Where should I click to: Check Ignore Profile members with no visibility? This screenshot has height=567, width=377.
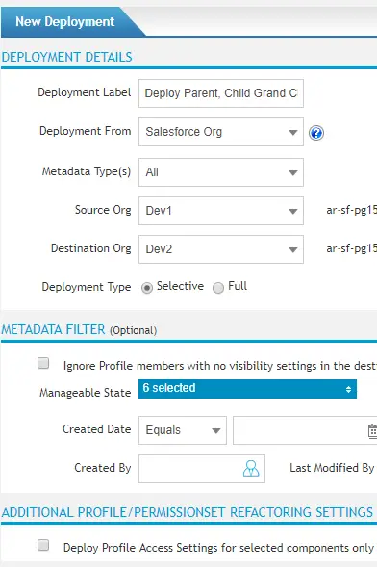coord(43,363)
